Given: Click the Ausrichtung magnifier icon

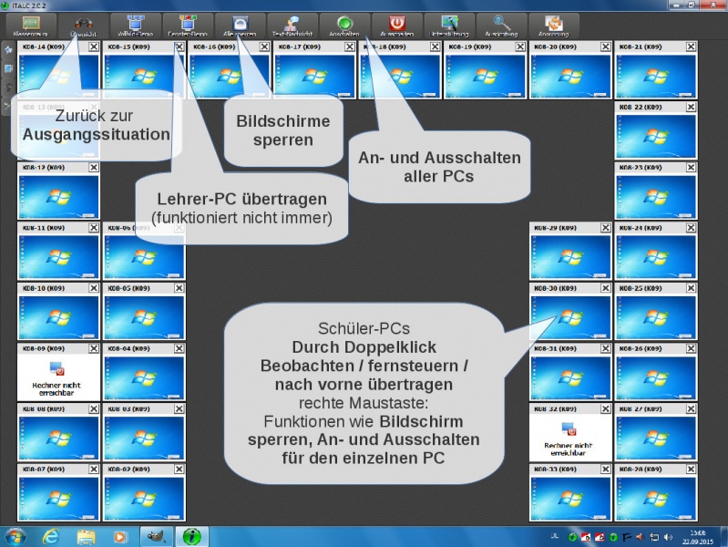Looking at the screenshot, I should [x=501, y=23].
